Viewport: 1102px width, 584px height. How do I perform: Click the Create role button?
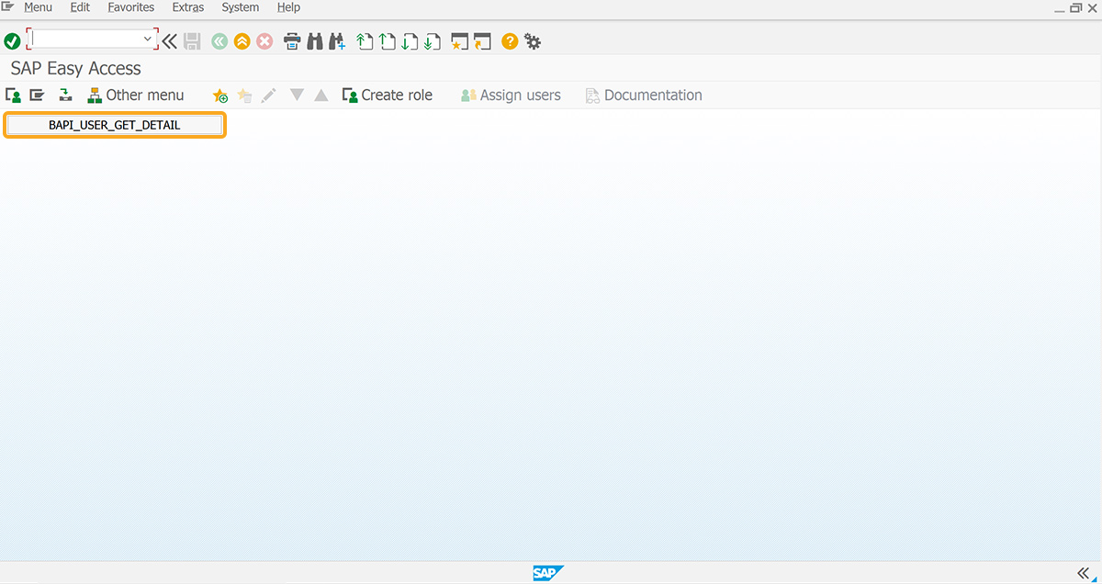[387, 95]
